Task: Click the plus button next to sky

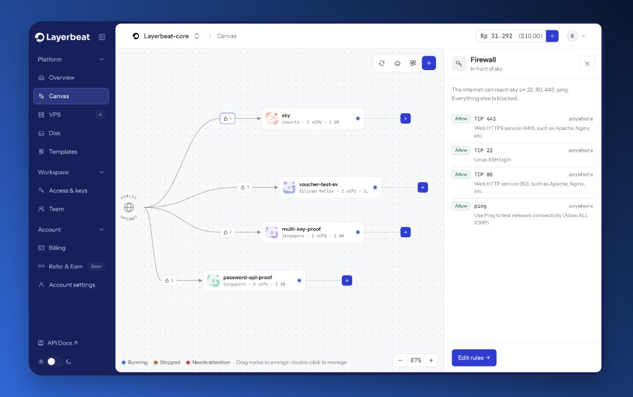Action: click(x=406, y=118)
